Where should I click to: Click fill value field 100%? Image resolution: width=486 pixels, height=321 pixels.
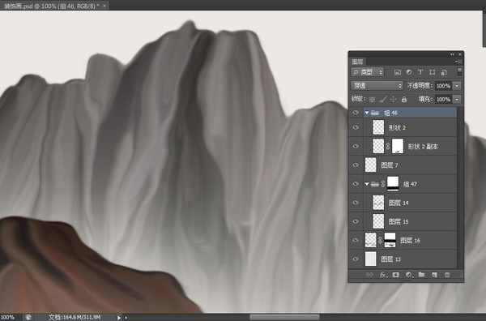[x=444, y=99]
